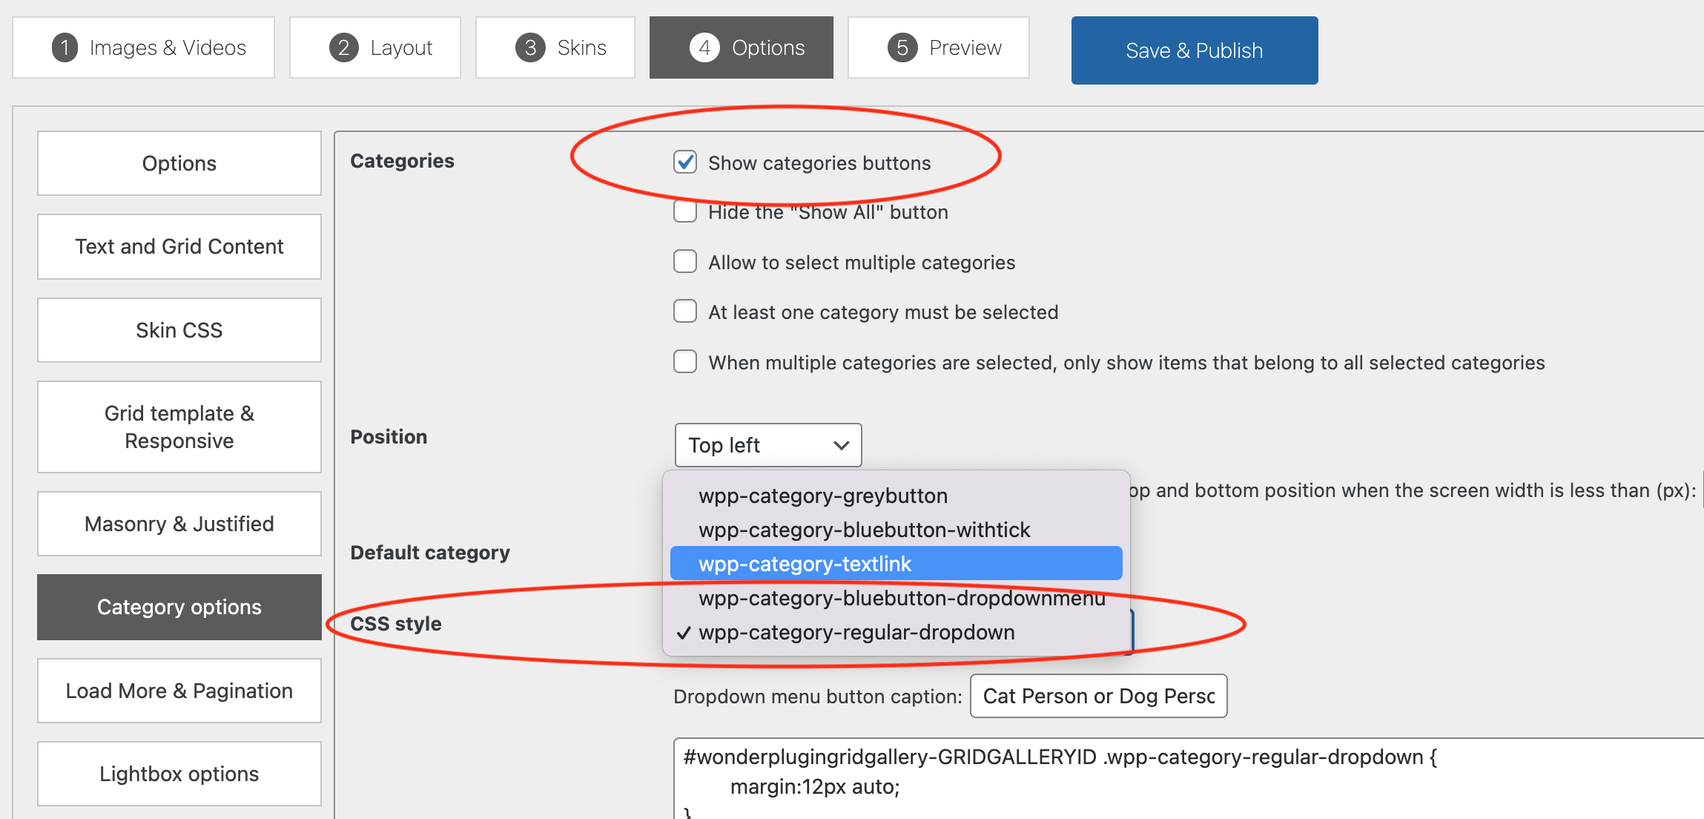Click the Save & Publish button
The height and width of the screenshot is (819, 1704).
(x=1193, y=50)
